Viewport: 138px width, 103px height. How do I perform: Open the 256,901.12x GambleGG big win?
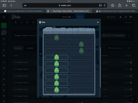coord(113,35)
